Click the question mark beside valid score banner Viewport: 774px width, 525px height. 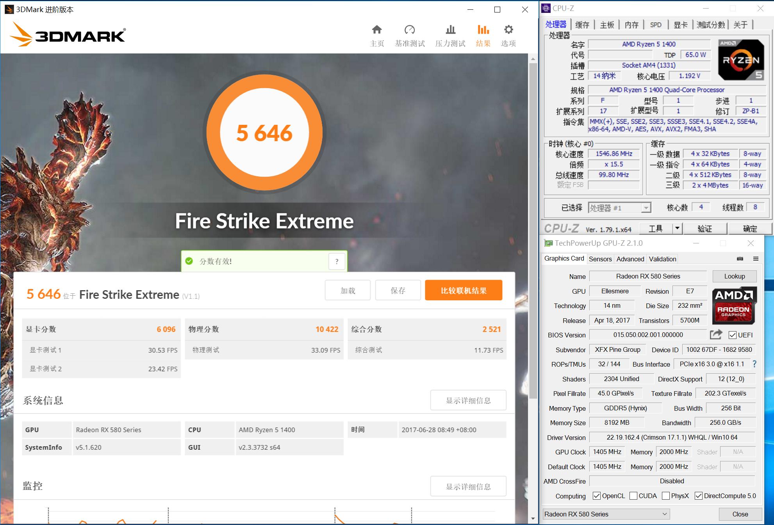point(337,261)
